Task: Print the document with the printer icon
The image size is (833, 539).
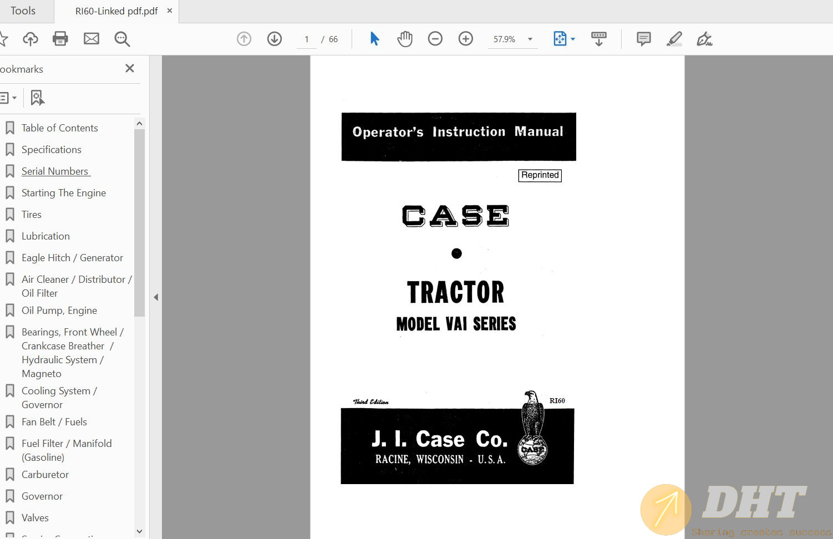Action: pos(60,39)
